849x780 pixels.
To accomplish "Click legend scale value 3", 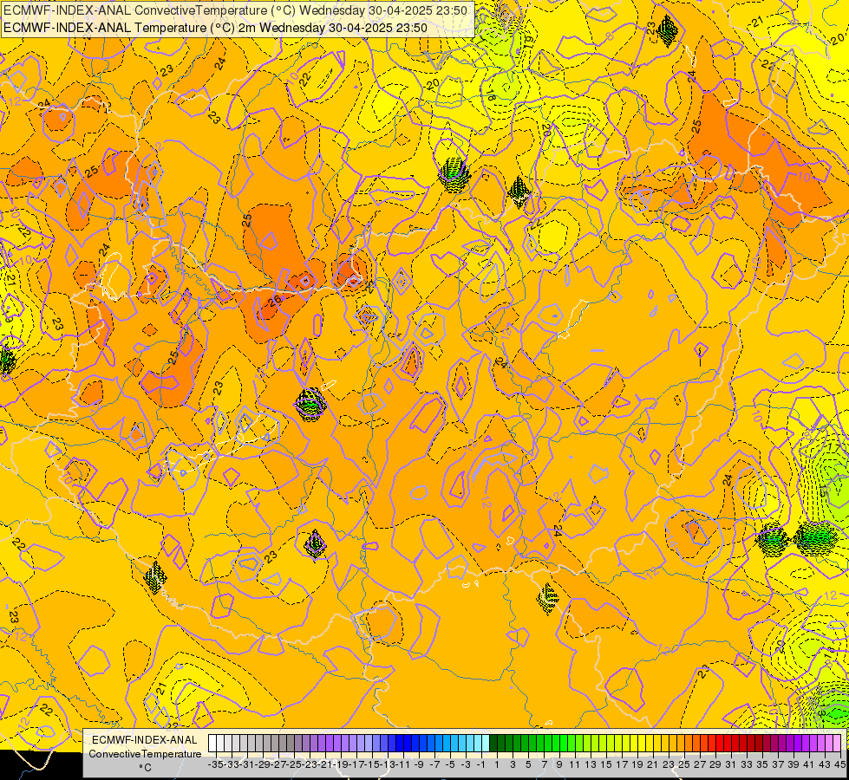I will (513, 765).
